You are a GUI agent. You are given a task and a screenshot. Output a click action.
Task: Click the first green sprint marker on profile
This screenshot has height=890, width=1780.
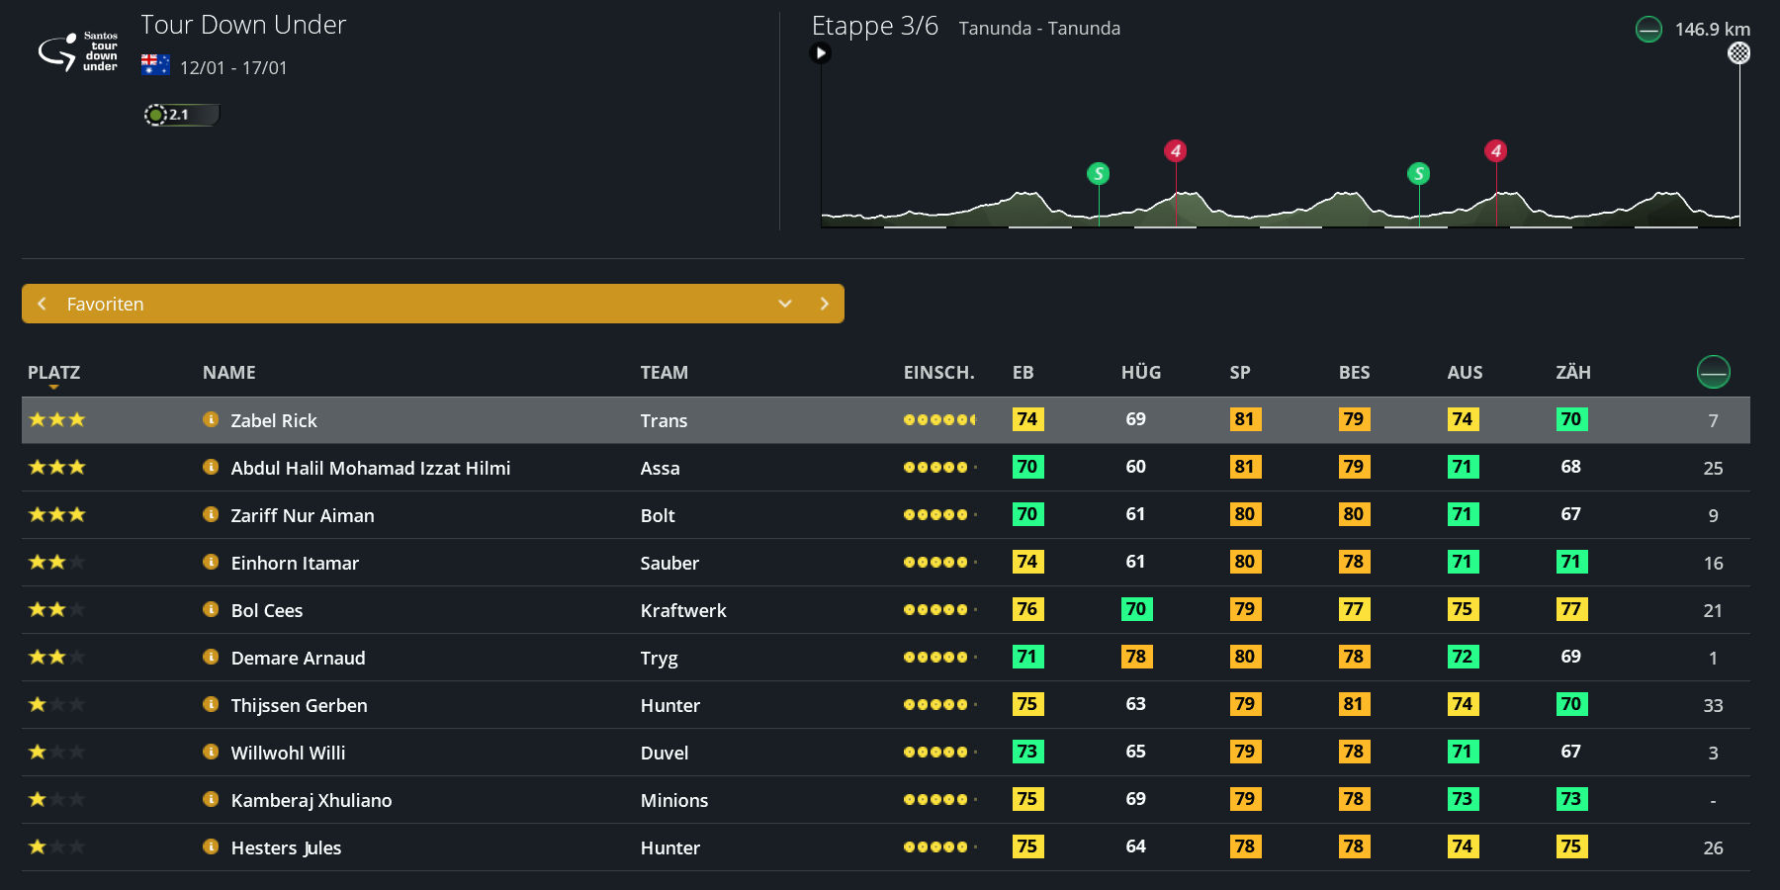[1098, 174]
